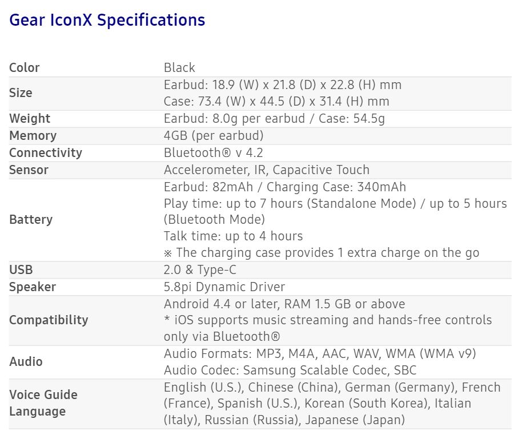Click the Case dimensions text line

[x=276, y=102]
